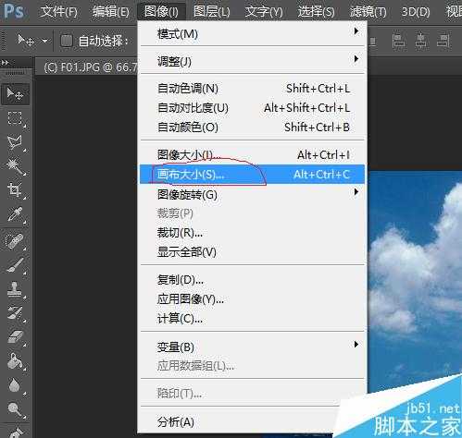Choose 裁切(R)... menu item
Screen dimensions: 462x438
tap(253, 233)
